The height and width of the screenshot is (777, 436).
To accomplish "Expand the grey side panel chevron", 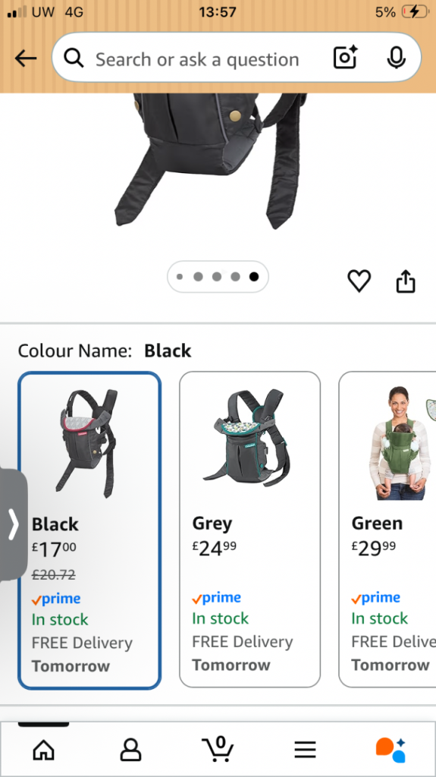I will pos(14,525).
